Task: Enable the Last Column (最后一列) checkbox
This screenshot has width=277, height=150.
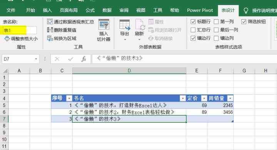Action: tap(216, 30)
